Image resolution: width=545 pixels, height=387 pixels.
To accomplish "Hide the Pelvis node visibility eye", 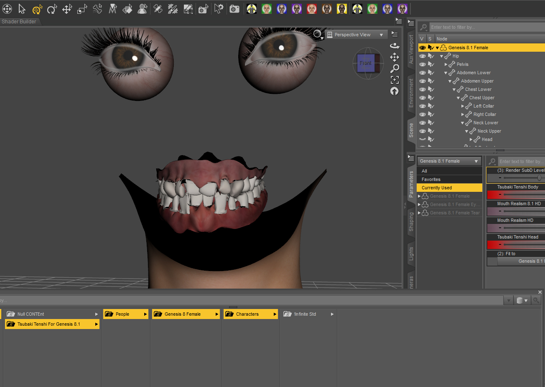I will (x=423, y=64).
